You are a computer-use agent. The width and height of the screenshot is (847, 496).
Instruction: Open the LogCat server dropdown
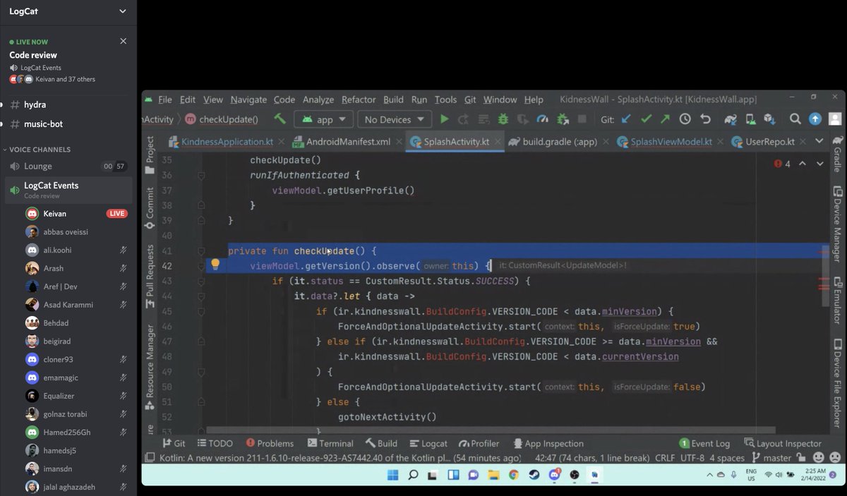[123, 11]
